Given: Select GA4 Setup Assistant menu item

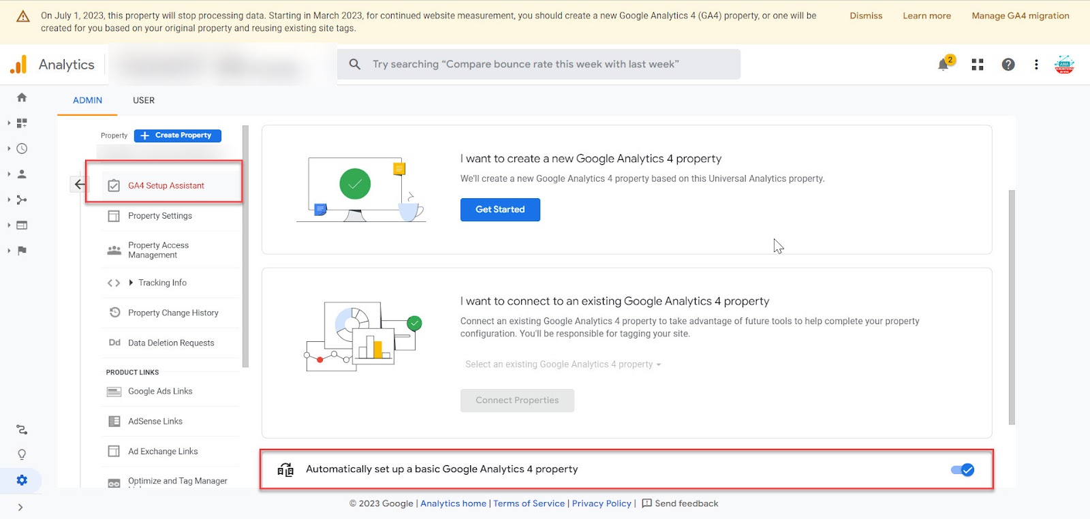Looking at the screenshot, I should tap(166, 185).
